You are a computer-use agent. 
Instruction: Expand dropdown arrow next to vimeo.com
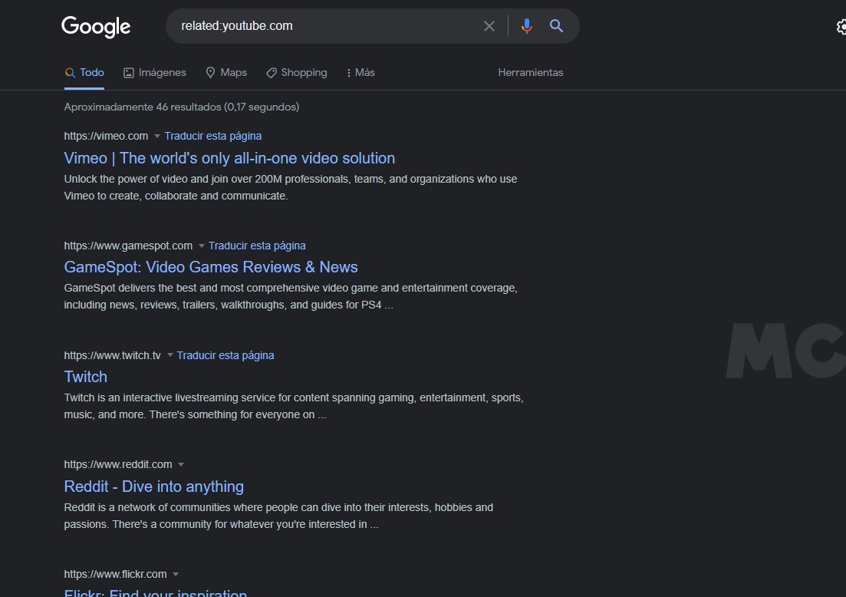pos(157,137)
